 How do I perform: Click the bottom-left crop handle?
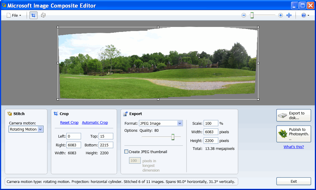pos(58,99)
